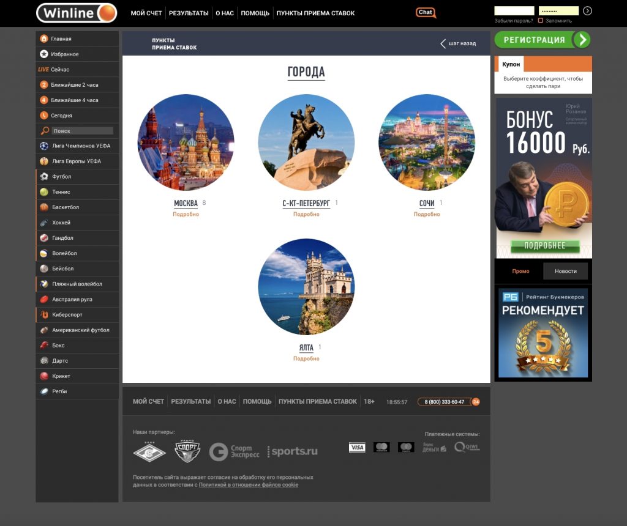Open Подробно link under Москва
The height and width of the screenshot is (526, 627).
click(186, 215)
